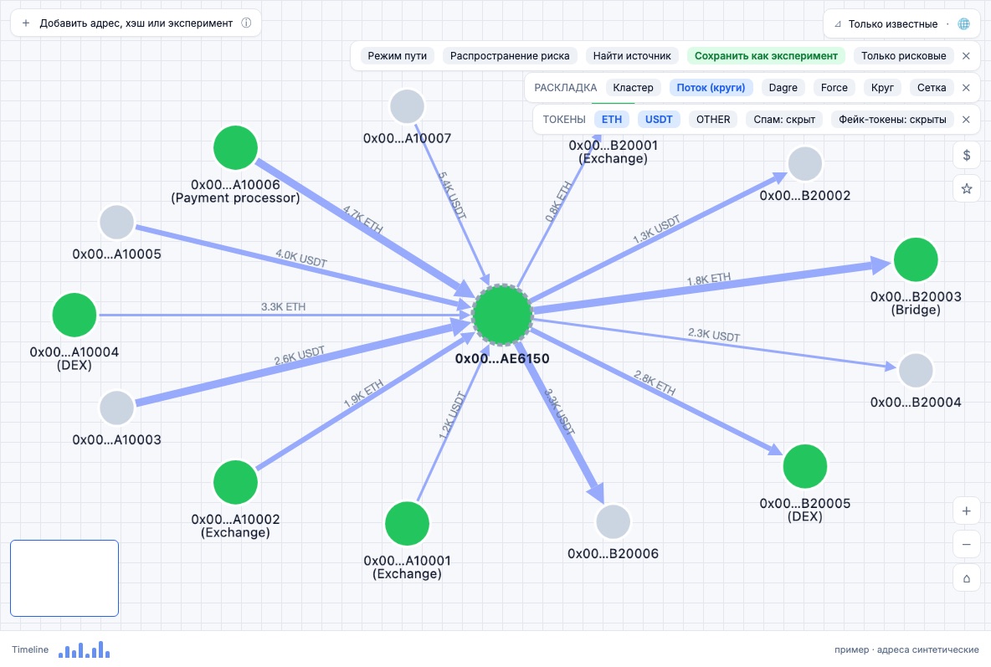Click Добавить адрес, хэш или эксперимент

[136, 23]
